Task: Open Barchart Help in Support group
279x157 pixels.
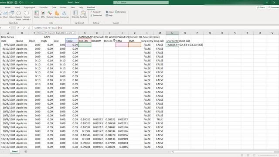Action: click(x=109, y=16)
